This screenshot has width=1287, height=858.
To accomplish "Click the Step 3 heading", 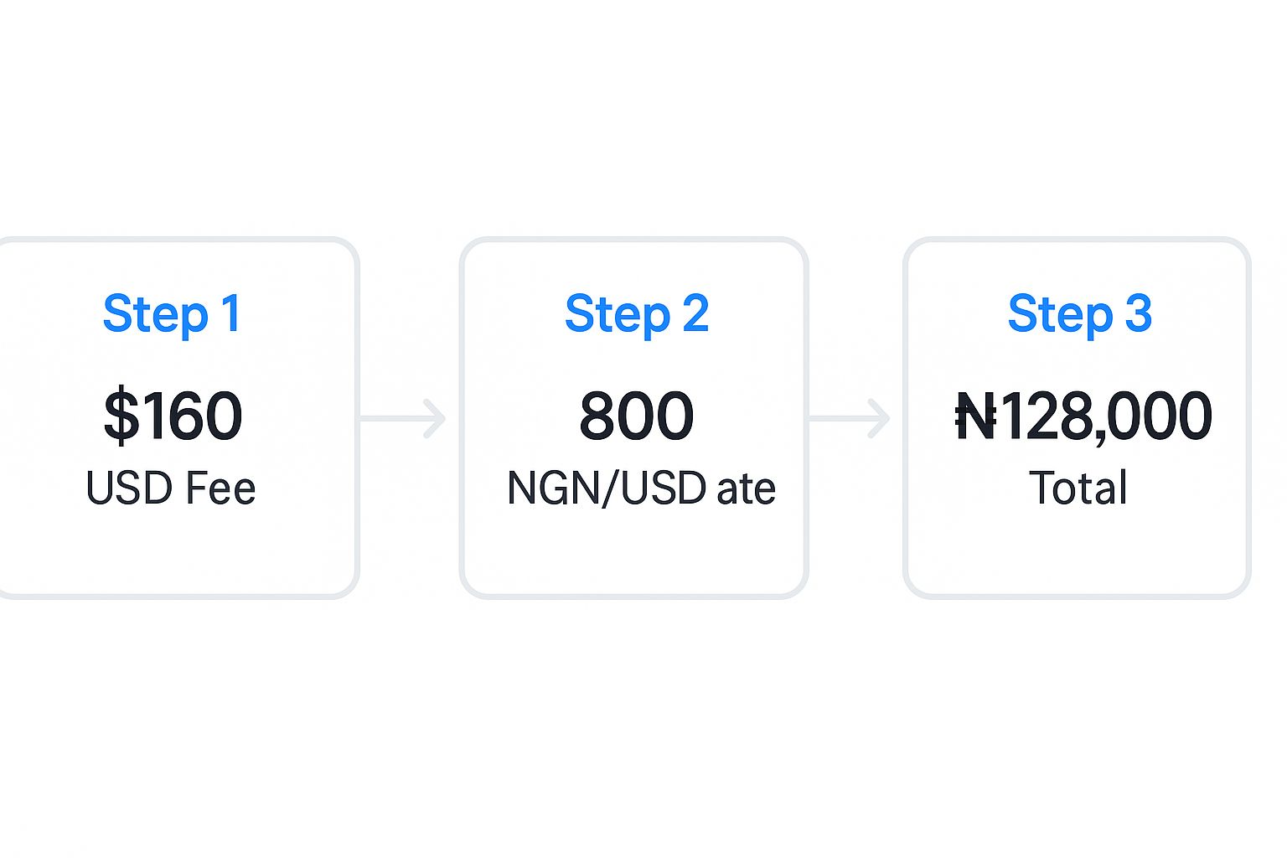I will (x=1080, y=314).
